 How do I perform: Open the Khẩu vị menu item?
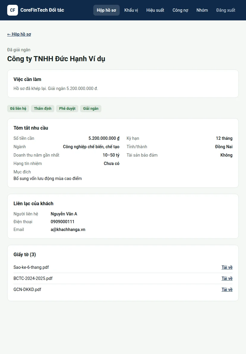[x=131, y=10]
